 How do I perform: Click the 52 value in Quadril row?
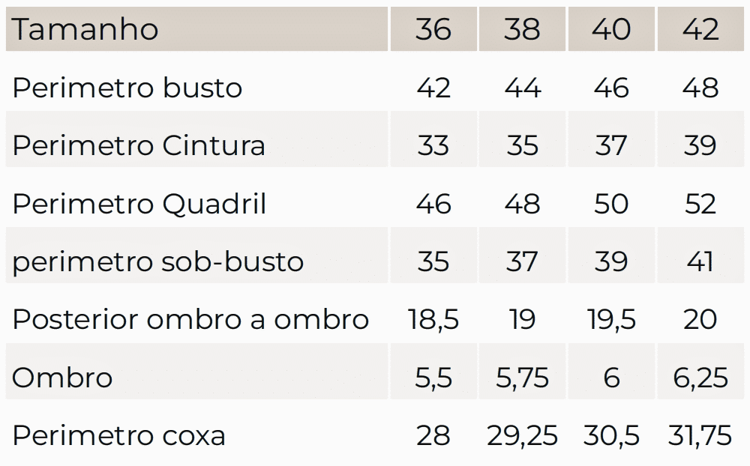[700, 204]
